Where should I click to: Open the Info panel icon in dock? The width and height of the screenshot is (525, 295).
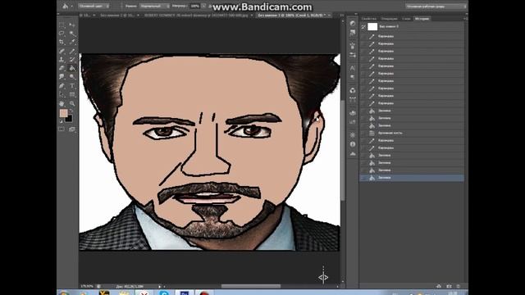pyautogui.click(x=353, y=144)
